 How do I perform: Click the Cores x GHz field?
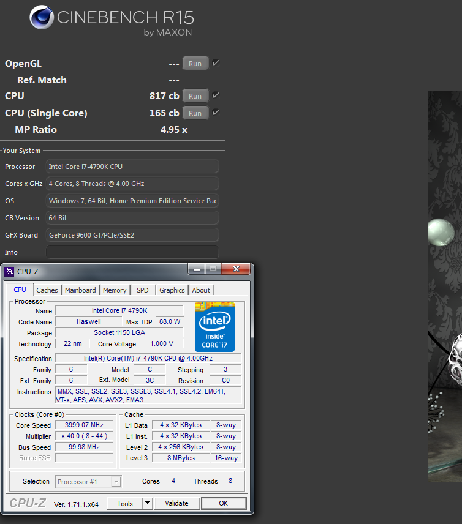pos(132,184)
